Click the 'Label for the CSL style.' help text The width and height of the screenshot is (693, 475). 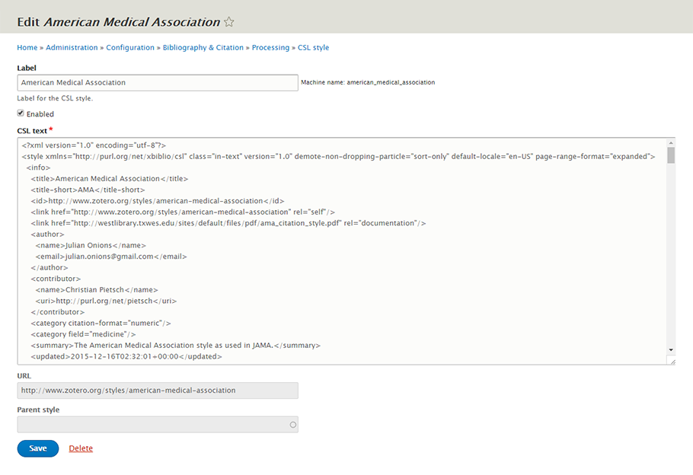tap(56, 98)
